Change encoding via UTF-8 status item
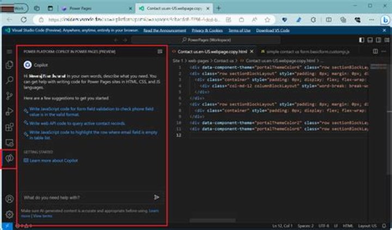Image resolution: width=392 pixels, height=230 pixels. point(323,226)
